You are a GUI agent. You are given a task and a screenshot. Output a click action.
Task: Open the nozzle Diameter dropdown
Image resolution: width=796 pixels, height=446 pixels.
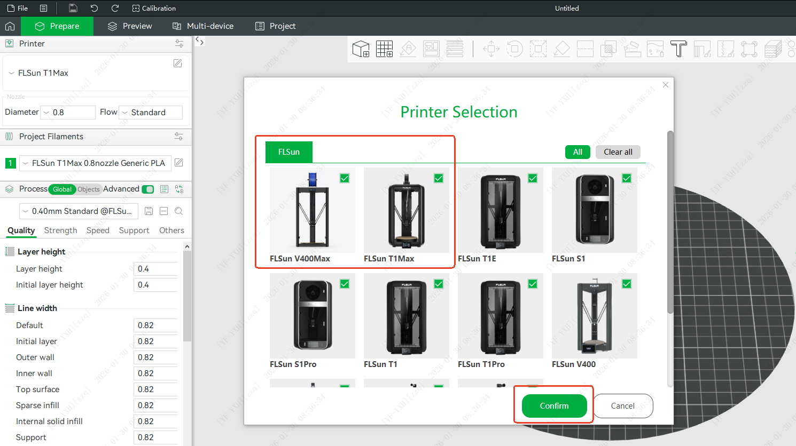pyautogui.click(x=68, y=113)
